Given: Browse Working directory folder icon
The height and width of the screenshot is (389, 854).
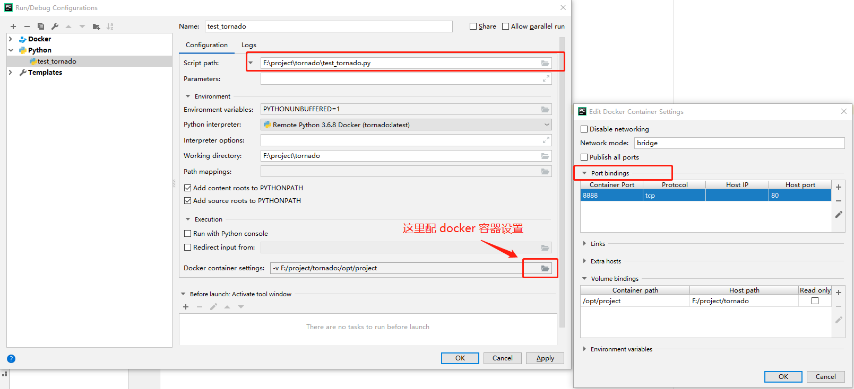Looking at the screenshot, I should point(545,156).
